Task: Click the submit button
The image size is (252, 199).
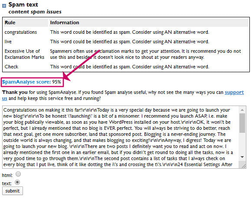Action: (13, 191)
